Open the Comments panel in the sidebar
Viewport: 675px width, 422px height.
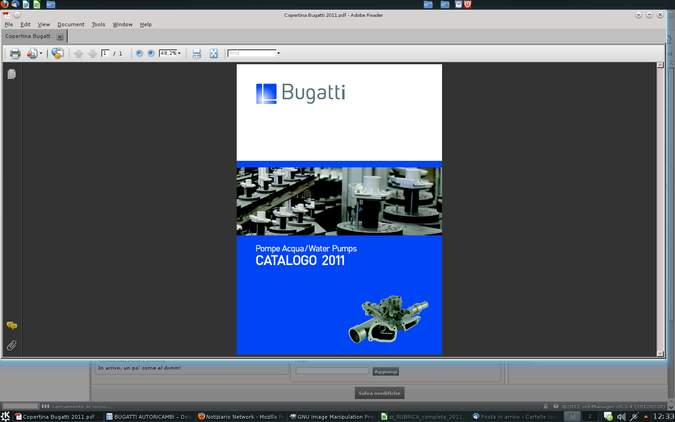click(12, 325)
